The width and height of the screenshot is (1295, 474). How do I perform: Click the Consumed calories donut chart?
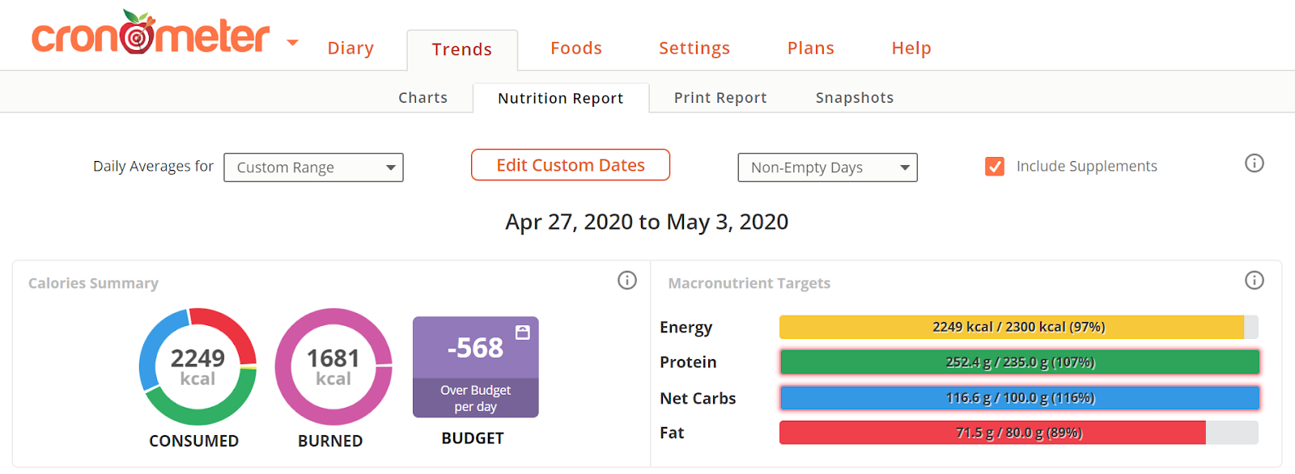tap(197, 366)
